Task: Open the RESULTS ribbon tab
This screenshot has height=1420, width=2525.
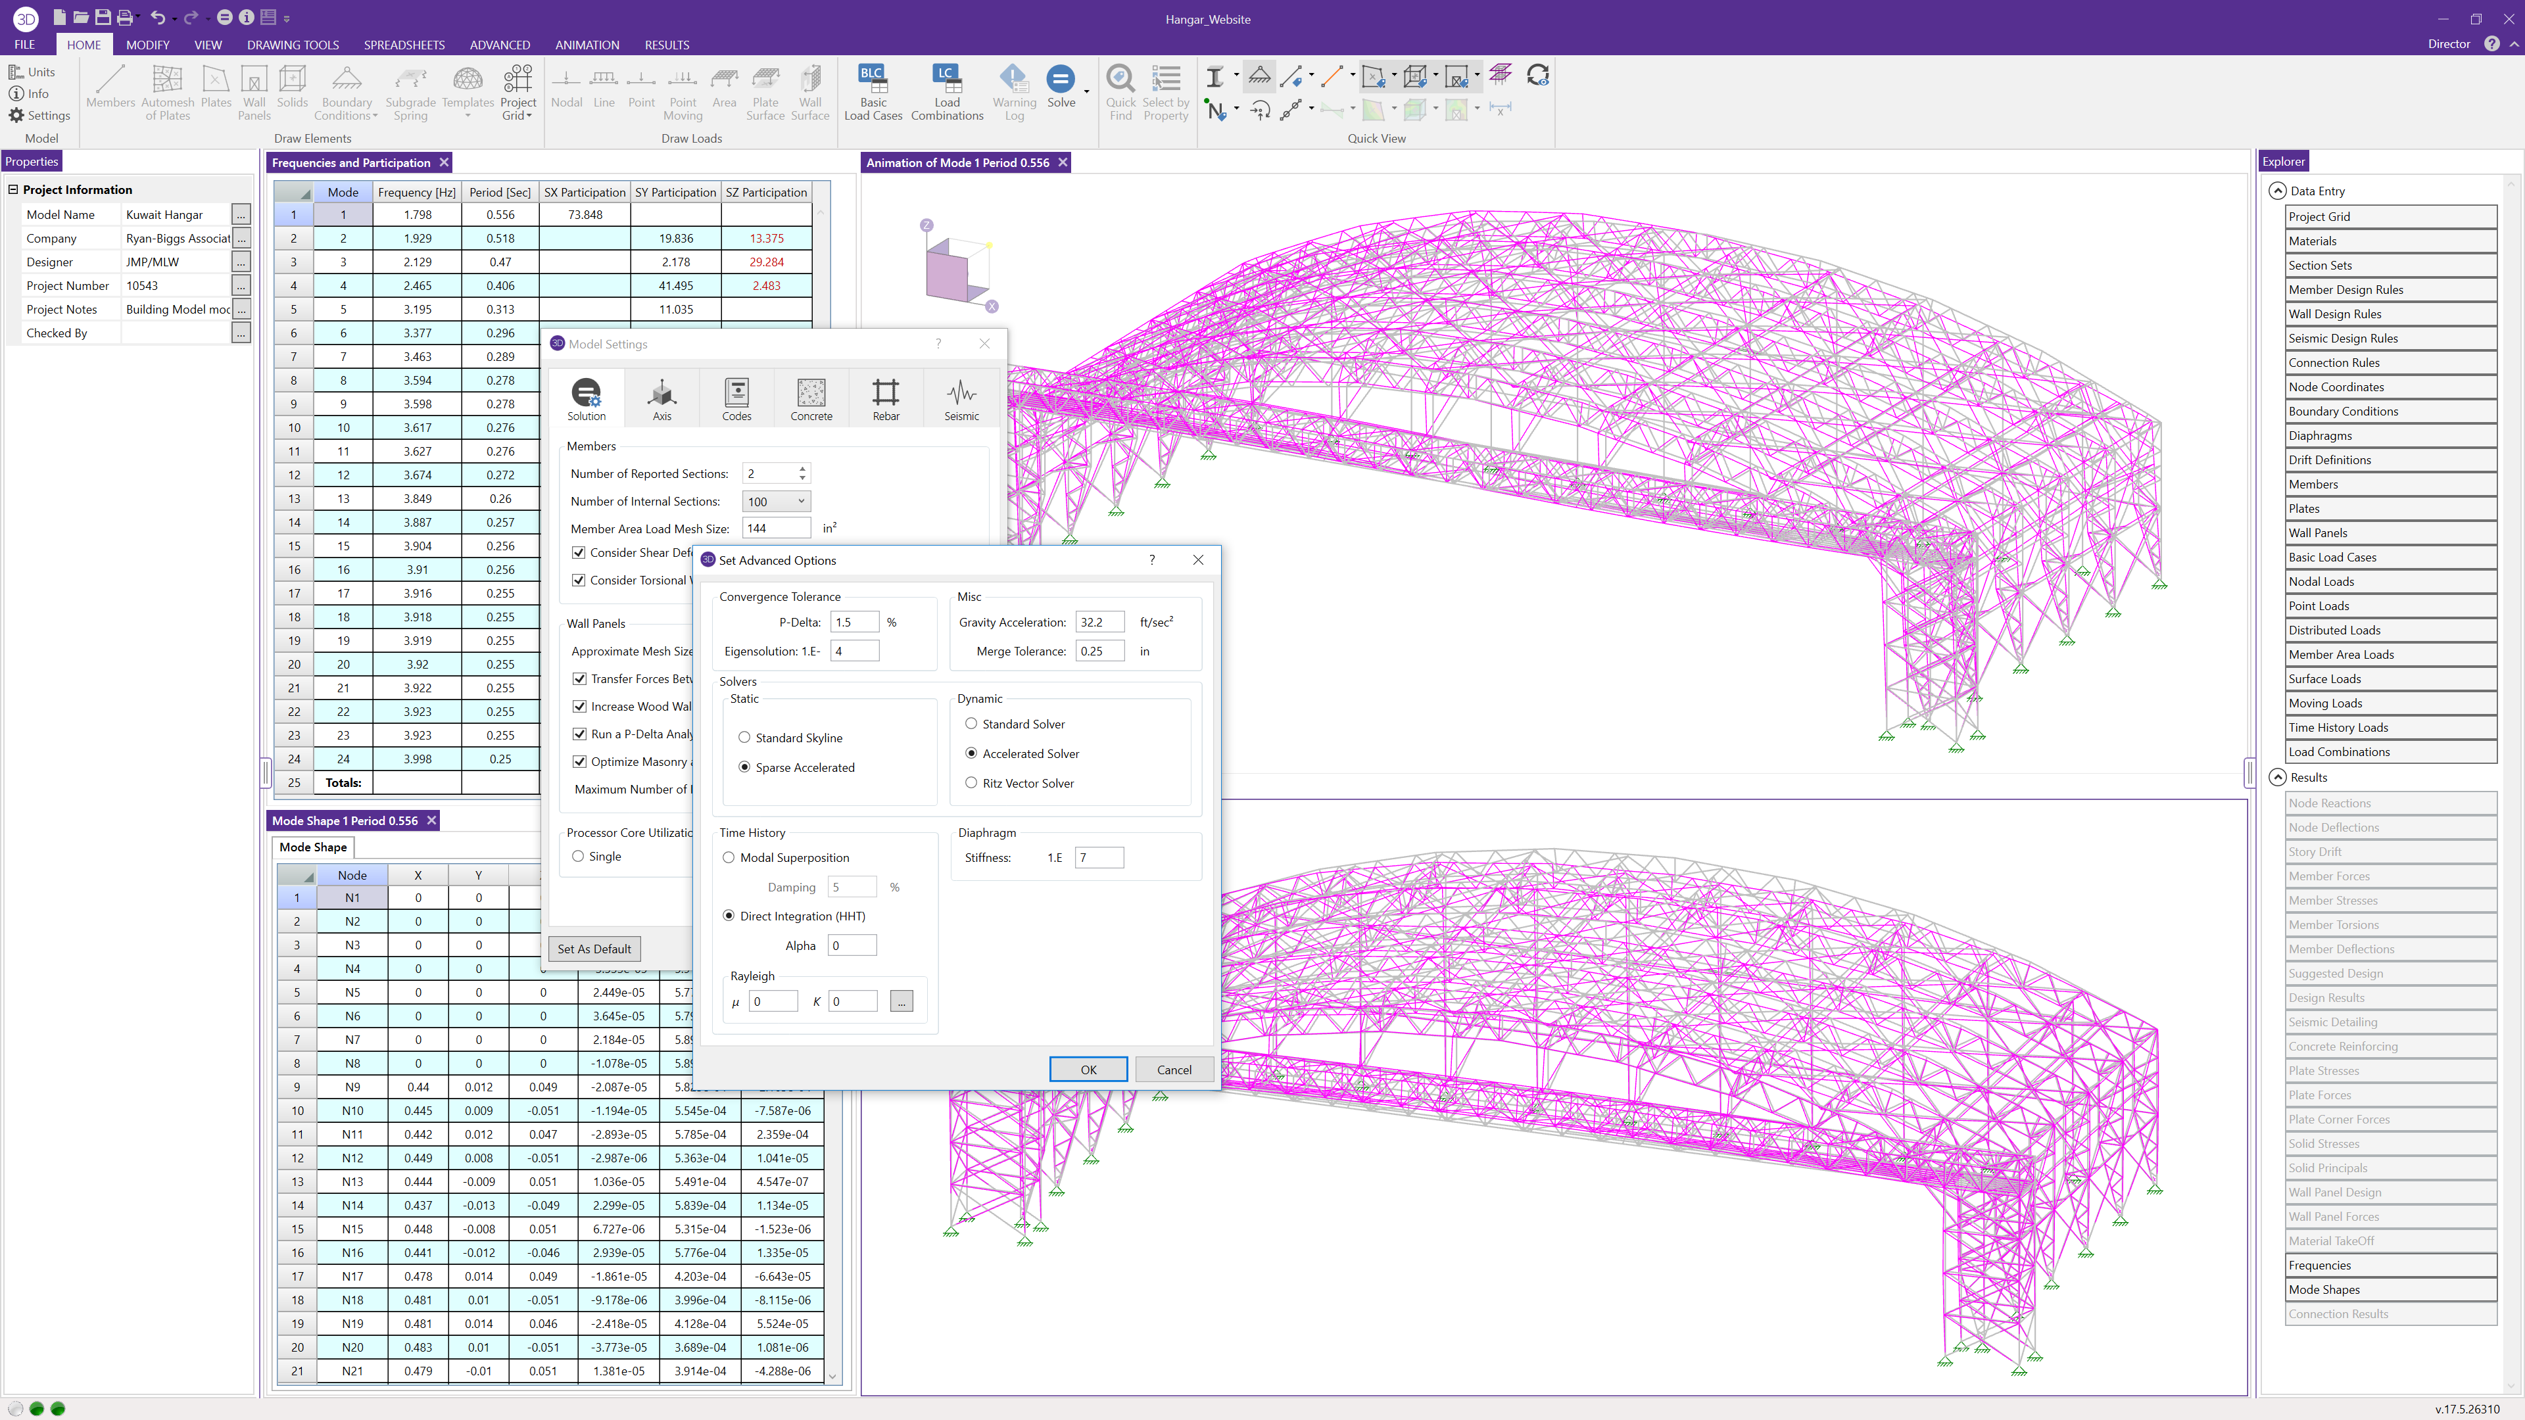Action: click(667, 45)
